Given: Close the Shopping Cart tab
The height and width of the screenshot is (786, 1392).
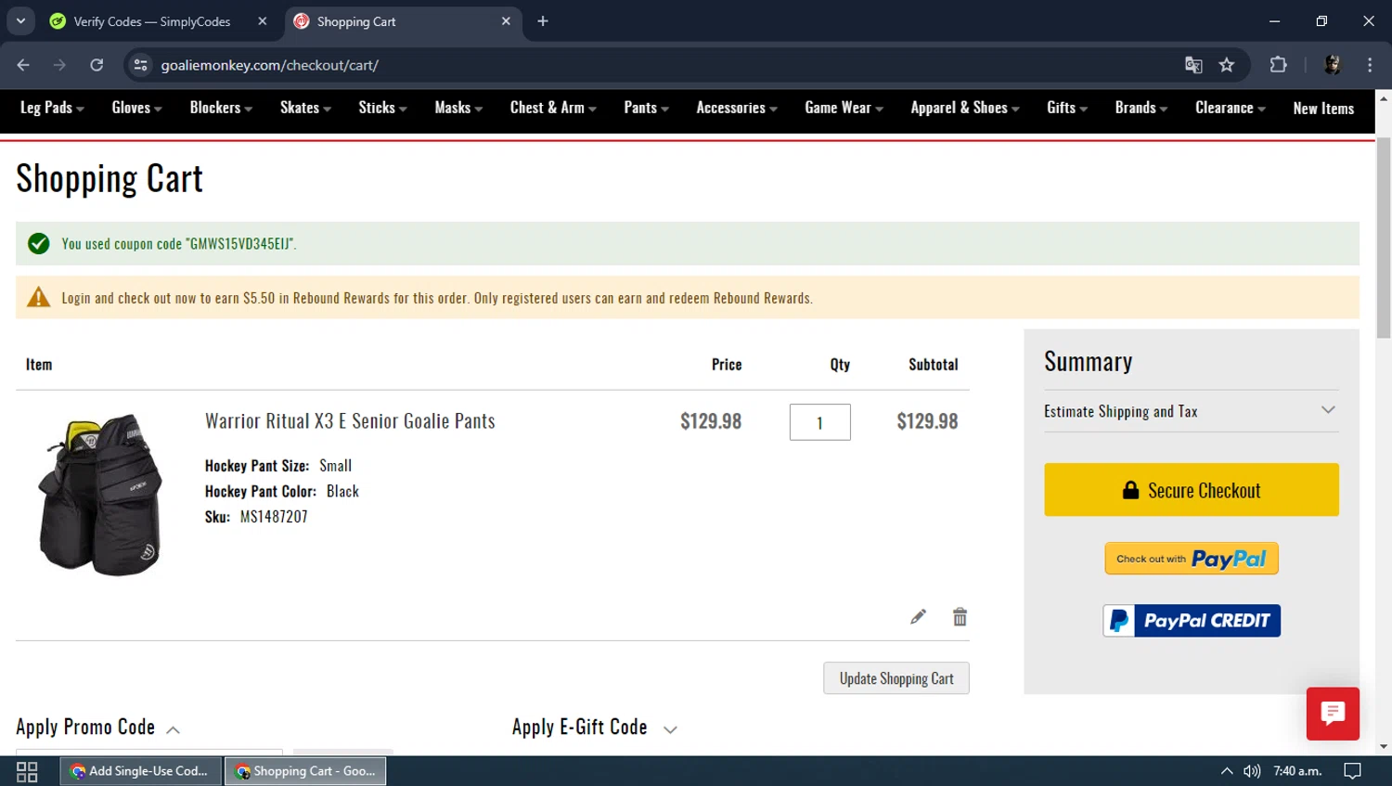Looking at the screenshot, I should point(506,21).
